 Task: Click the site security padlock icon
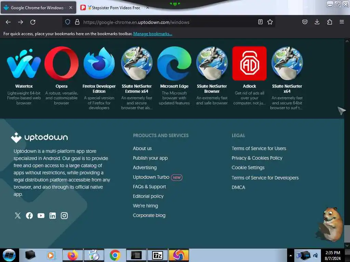point(77,22)
